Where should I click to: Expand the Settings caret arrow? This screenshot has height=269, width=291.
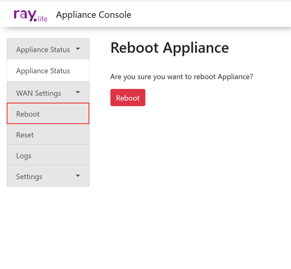click(x=78, y=176)
